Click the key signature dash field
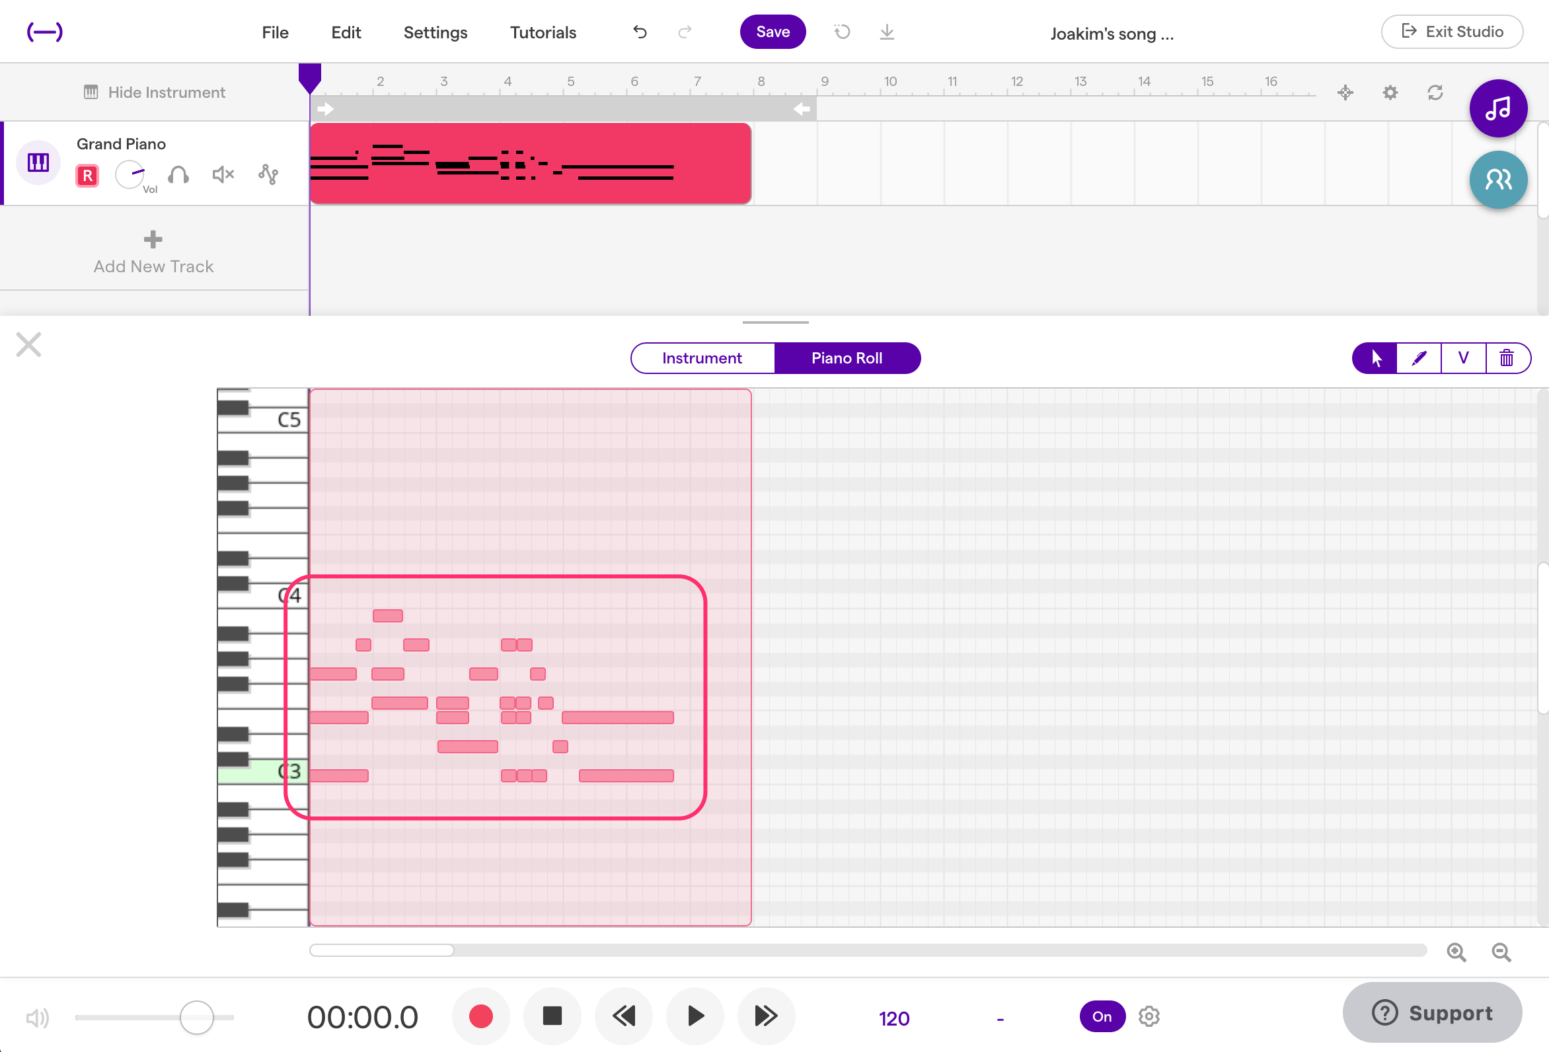The height and width of the screenshot is (1052, 1549). (1000, 1018)
